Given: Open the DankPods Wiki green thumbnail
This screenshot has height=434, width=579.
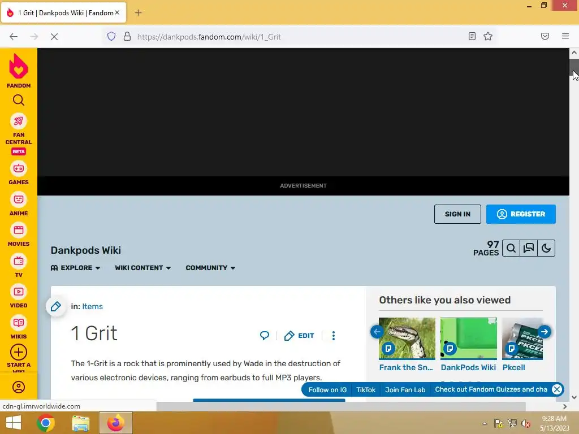Looking at the screenshot, I should (x=469, y=338).
